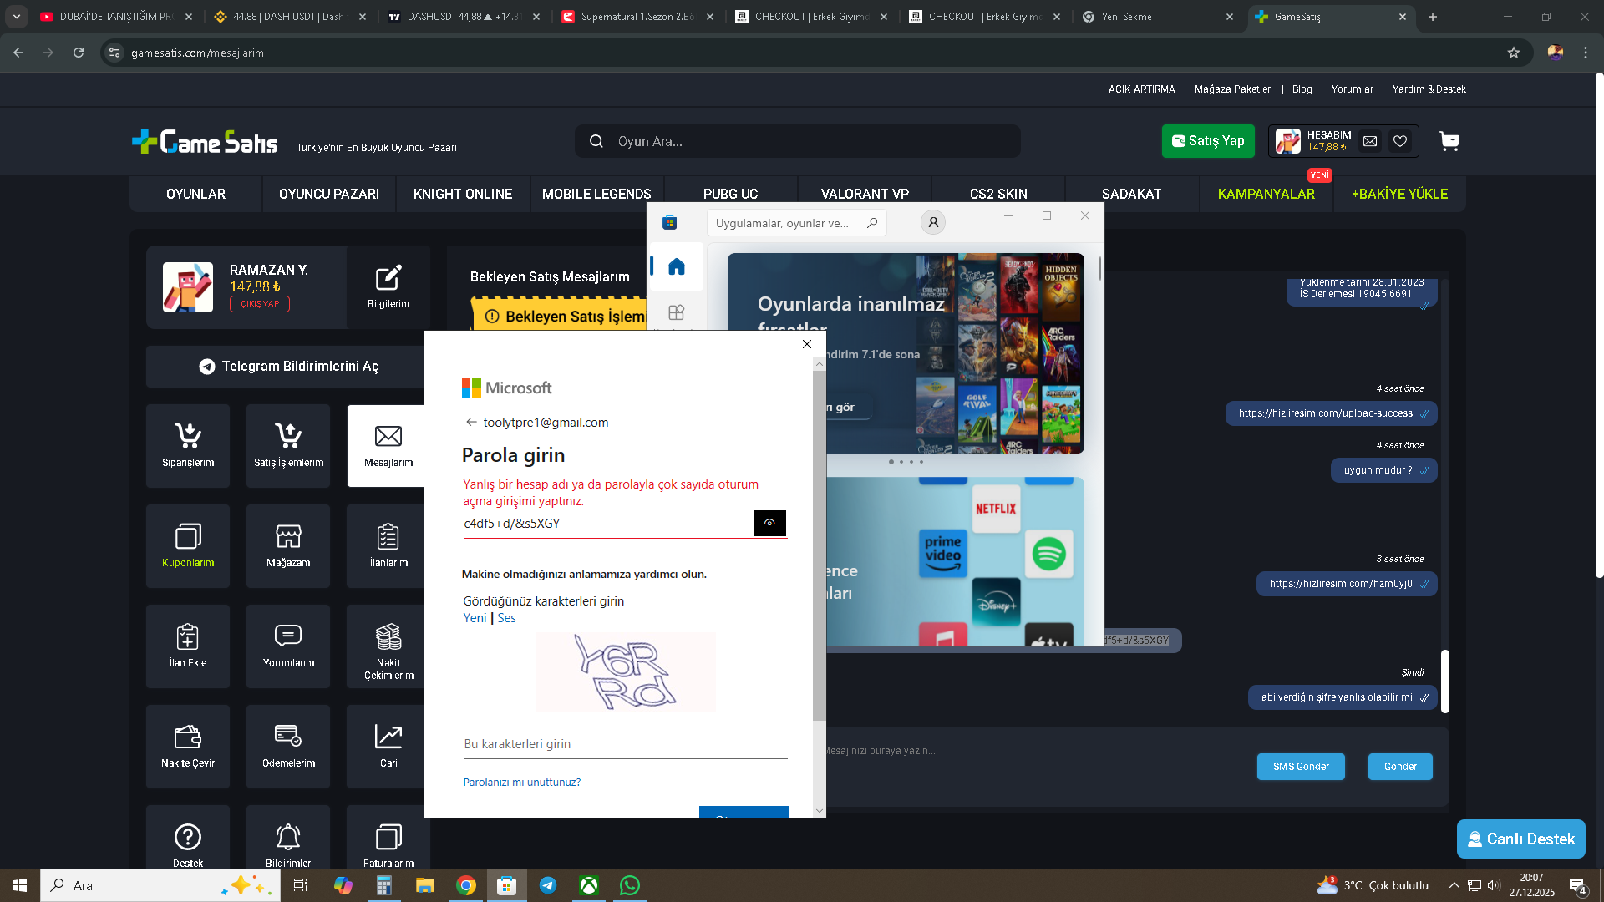
Task: Open KNIGHT ONLINE menu
Action: point(463,194)
